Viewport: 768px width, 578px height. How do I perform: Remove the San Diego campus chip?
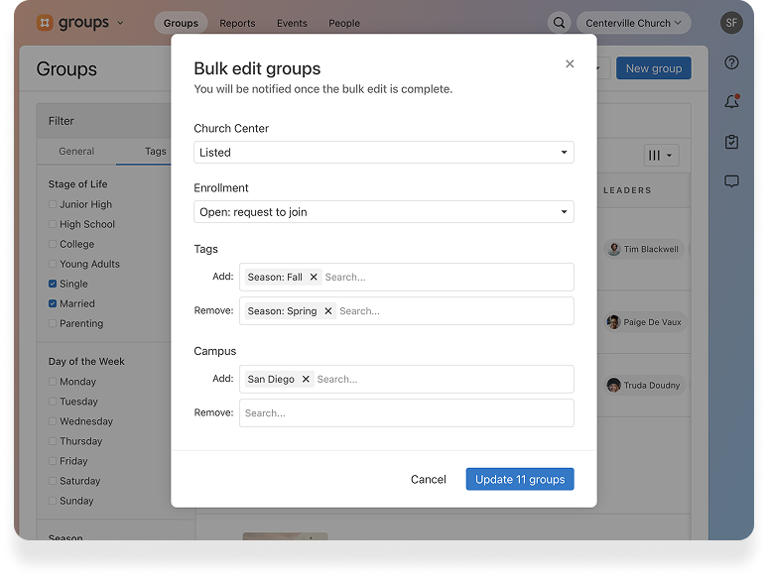[306, 379]
